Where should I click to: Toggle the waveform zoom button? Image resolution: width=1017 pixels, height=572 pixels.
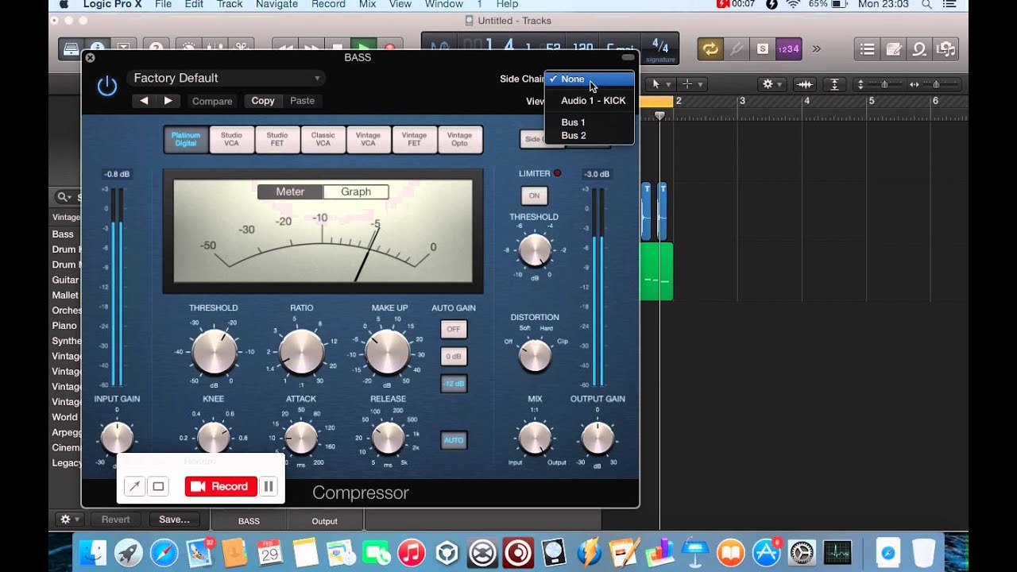[x=806, y=84]
